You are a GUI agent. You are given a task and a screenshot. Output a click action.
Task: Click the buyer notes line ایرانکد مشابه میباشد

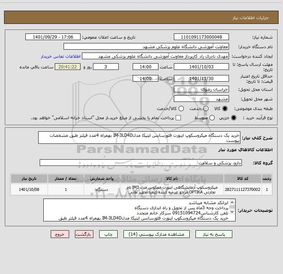(x=208, y=203)
